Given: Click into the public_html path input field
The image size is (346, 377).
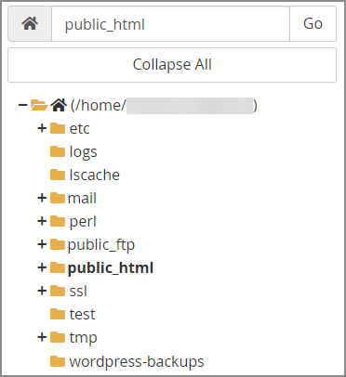Looking at the screenshot, I should point(170,24).
